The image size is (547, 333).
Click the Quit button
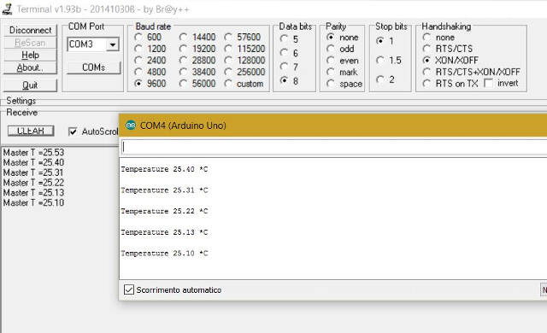[x=30, y=85]
